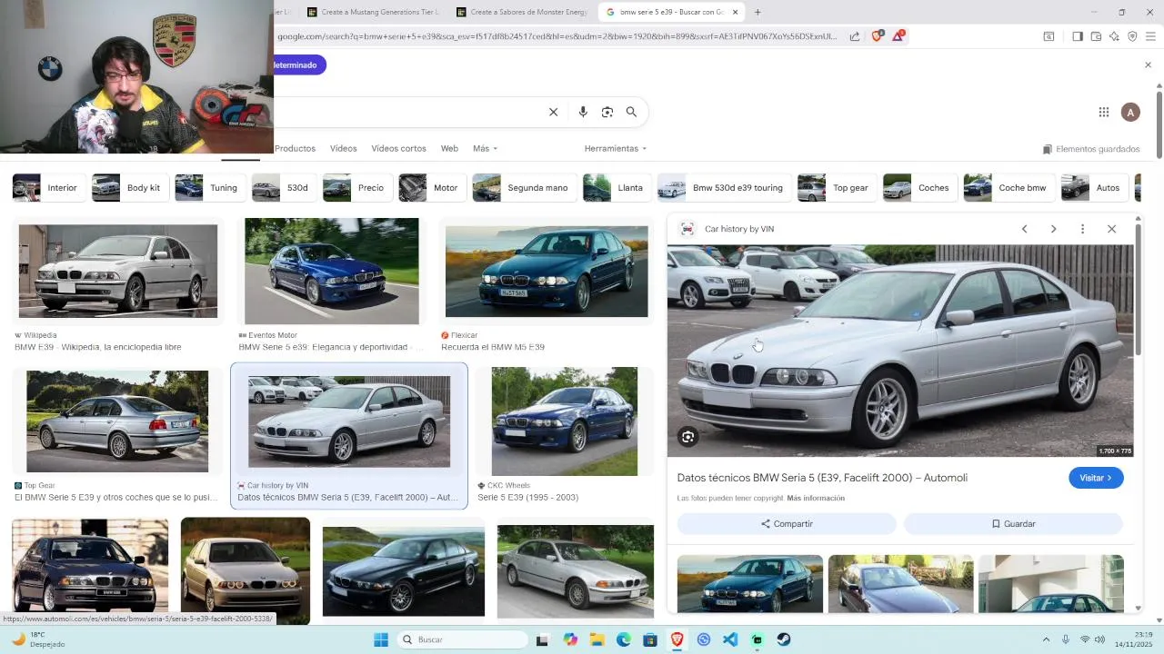
Task: Click the Guardar button
Action: 1013,524
